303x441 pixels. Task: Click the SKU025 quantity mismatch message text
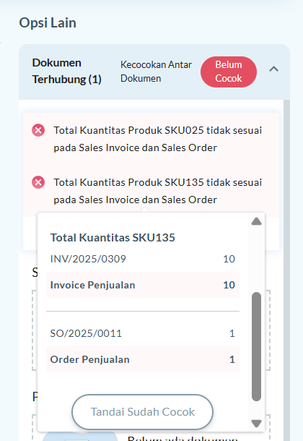[x=158, y=139]
